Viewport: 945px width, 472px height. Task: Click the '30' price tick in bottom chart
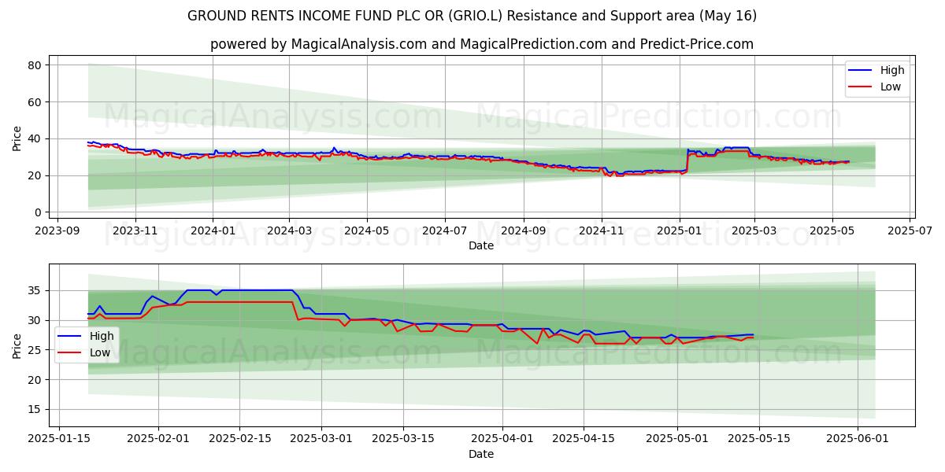(35, 320)
